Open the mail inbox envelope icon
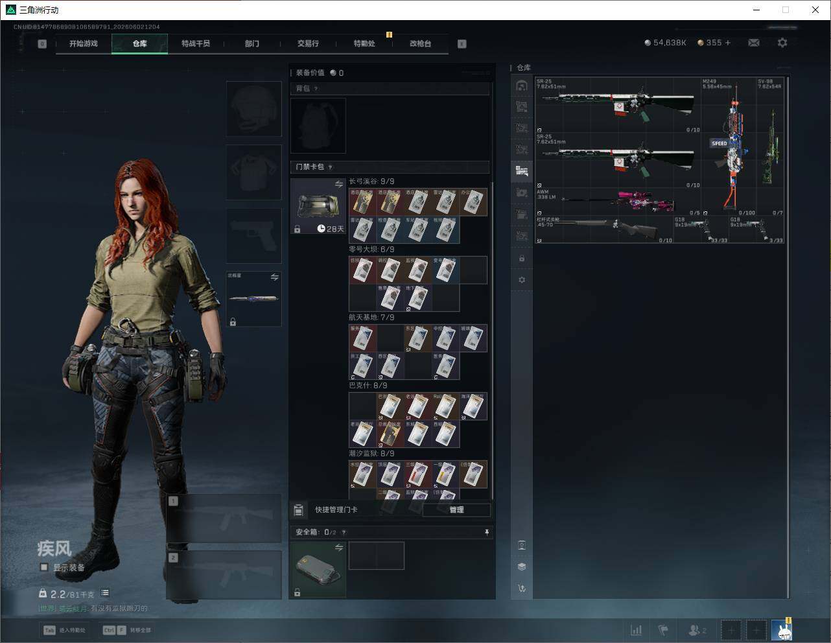This screenshot has height=643, width=831. (754, 43)
